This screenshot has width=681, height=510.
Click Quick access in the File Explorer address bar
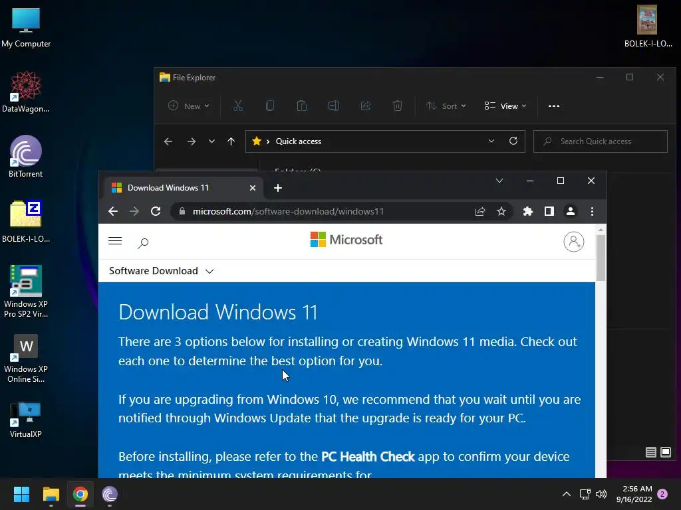pos(299,141)
